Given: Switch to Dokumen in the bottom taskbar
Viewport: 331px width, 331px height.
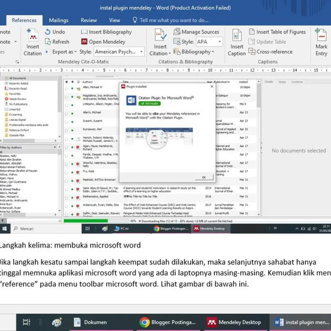Looking at the screenshot, I should point(90,322).
